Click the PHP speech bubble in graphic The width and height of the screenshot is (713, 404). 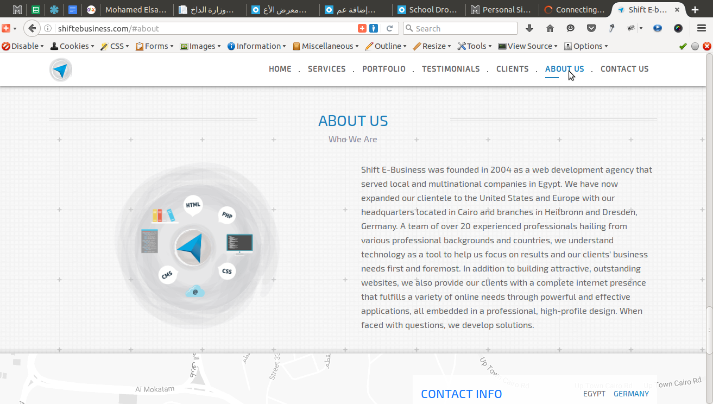[227, 216]
